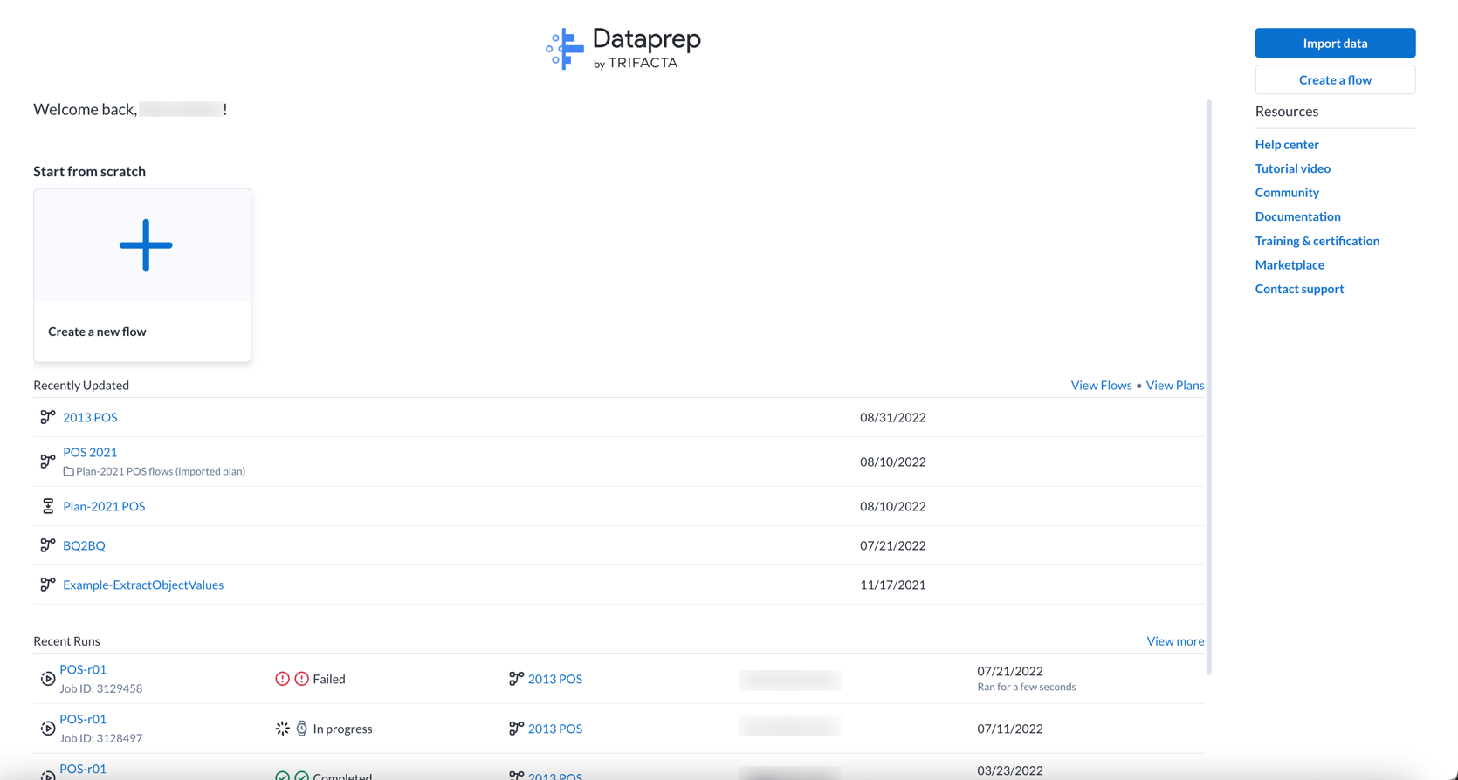Click the Import data button
Screen dimensions: 1458x780
pyautogui.click(x=1335, y=43)
